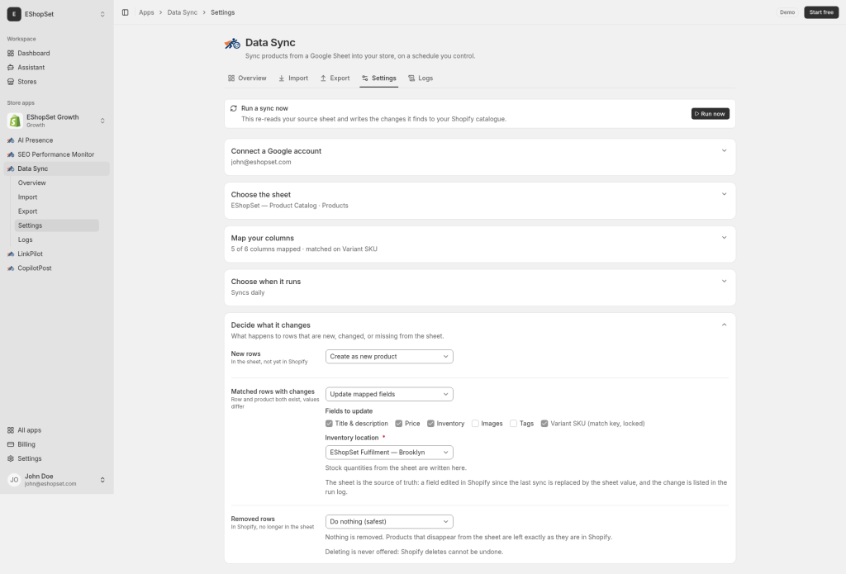Switch to the Overview tab
846x574 pixels.
tap(247, 78)
